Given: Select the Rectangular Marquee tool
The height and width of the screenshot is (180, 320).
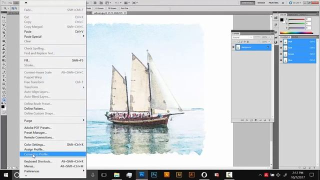Looking at the screenshot, I should (3, 21).
